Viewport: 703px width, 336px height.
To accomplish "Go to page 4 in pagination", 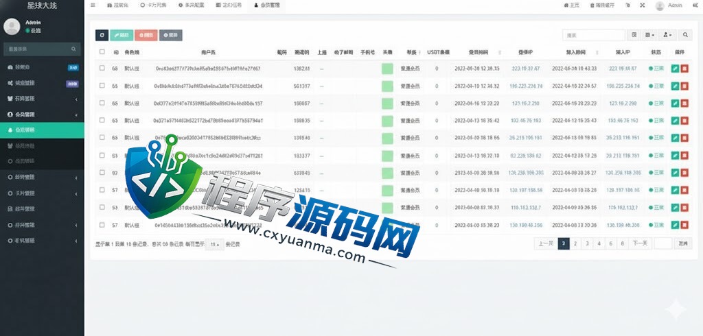I will (599, 243).
